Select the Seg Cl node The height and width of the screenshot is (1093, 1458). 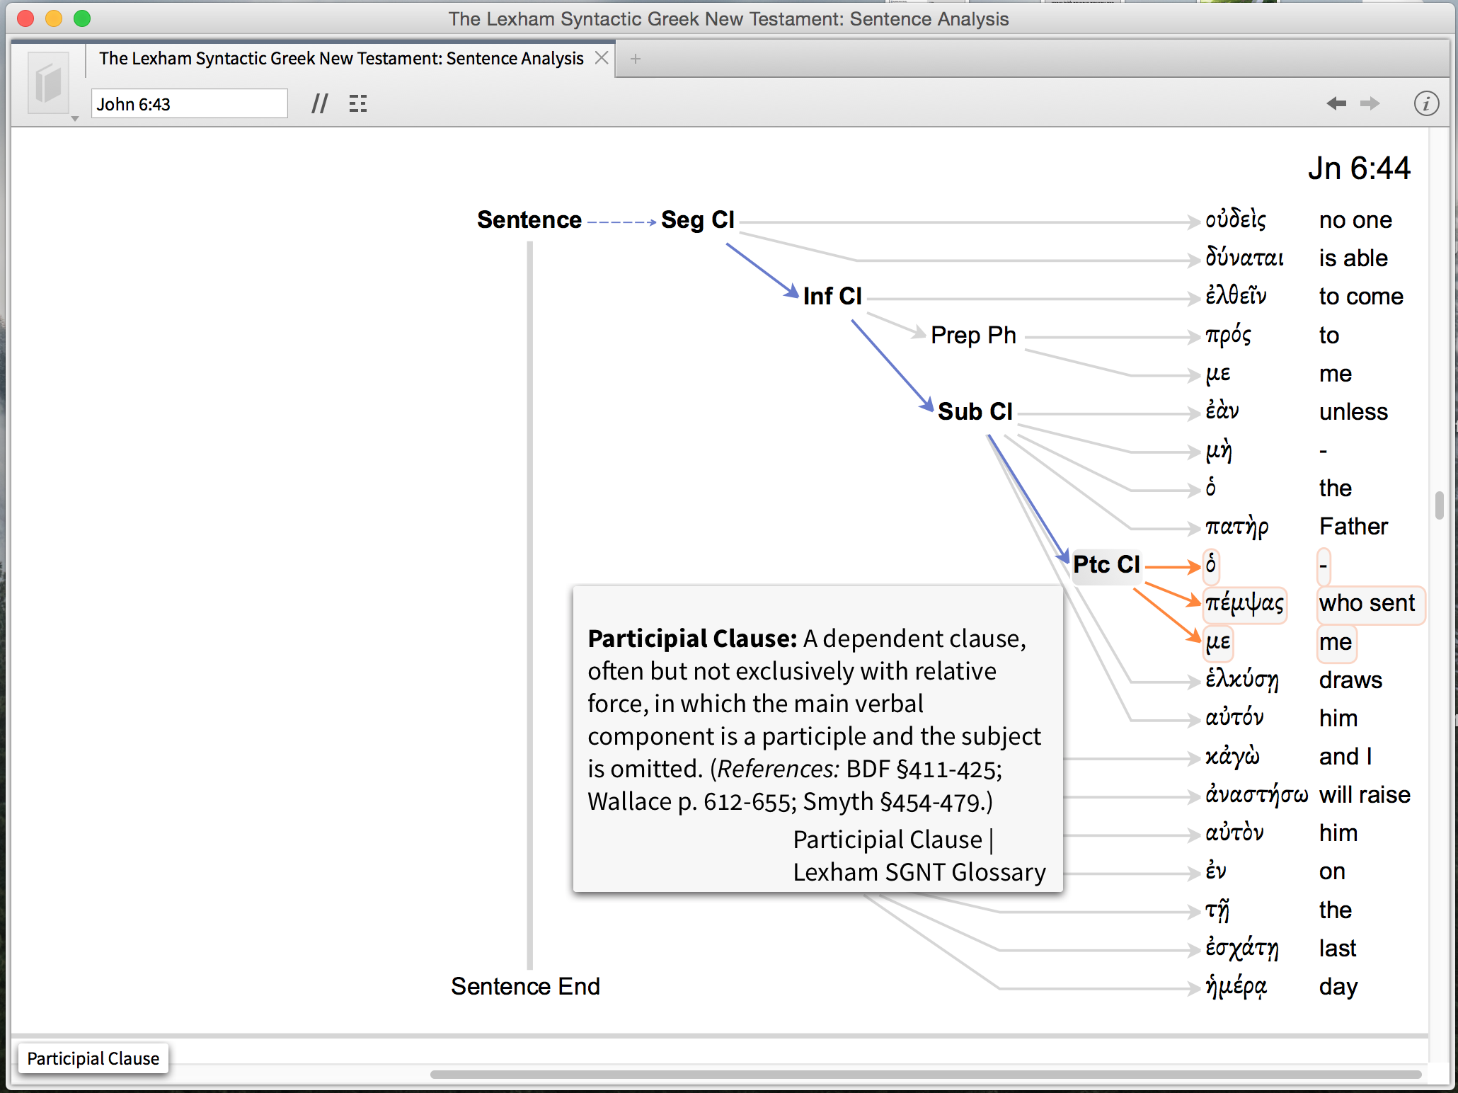[x=698, y=220]
